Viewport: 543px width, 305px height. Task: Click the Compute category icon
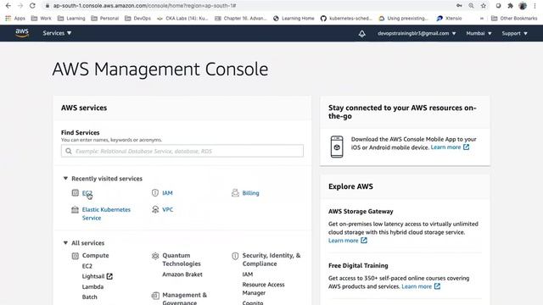[76, 256]
